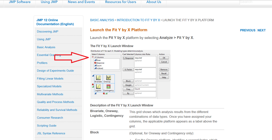Open the JMP Software menu

coord(20,2)
